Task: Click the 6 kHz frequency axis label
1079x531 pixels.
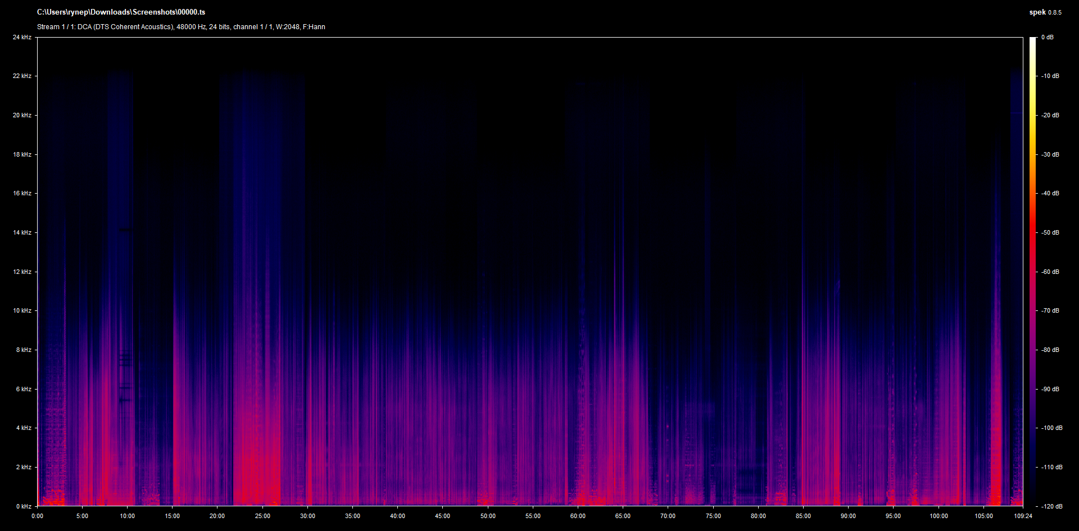Action: (x=24, y=389)
